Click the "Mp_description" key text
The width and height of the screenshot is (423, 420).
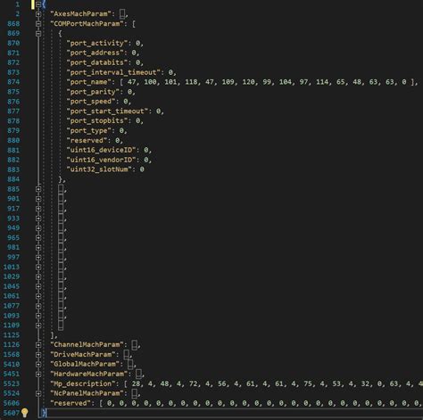(x=82, y=383)
